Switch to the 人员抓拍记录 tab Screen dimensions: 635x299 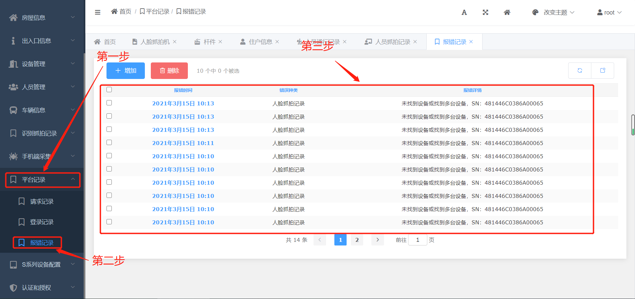392,42
